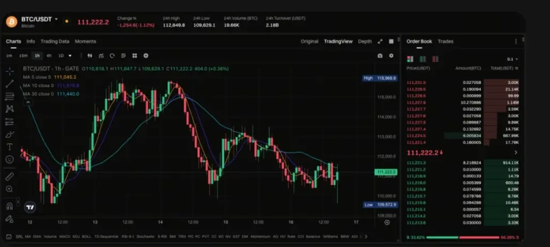Screen dimensions: 550x247
Task: Open price scale settings gear at chart corner
Action: click(387, 223)
